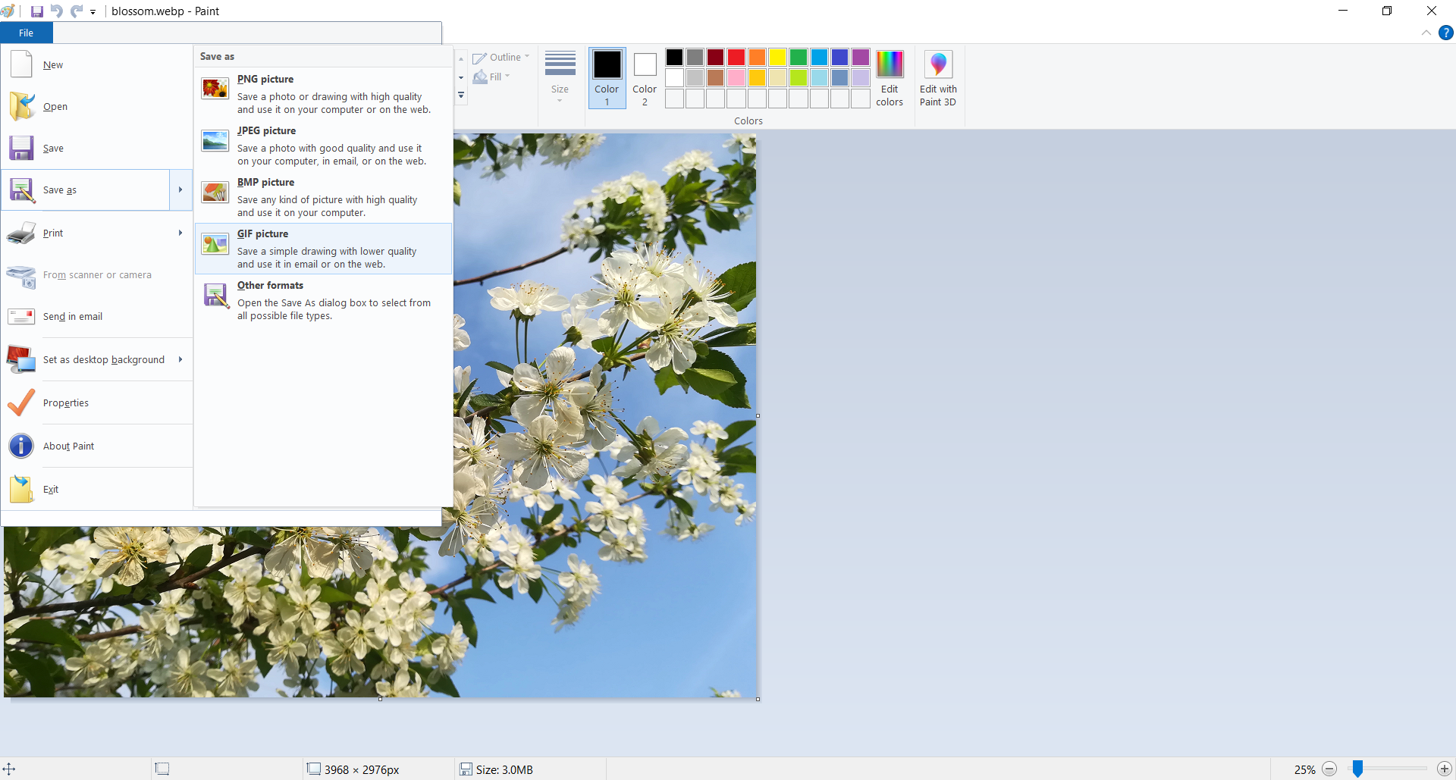Expand the Print submenu arrow

180,233
